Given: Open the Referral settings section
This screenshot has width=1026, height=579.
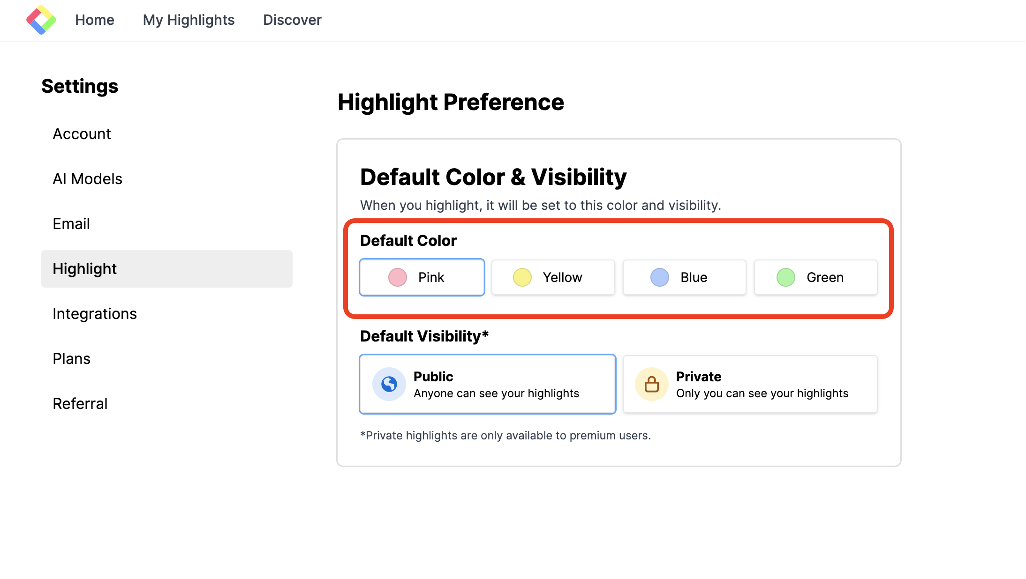Looking at the screenshot, I should [80, 404].
